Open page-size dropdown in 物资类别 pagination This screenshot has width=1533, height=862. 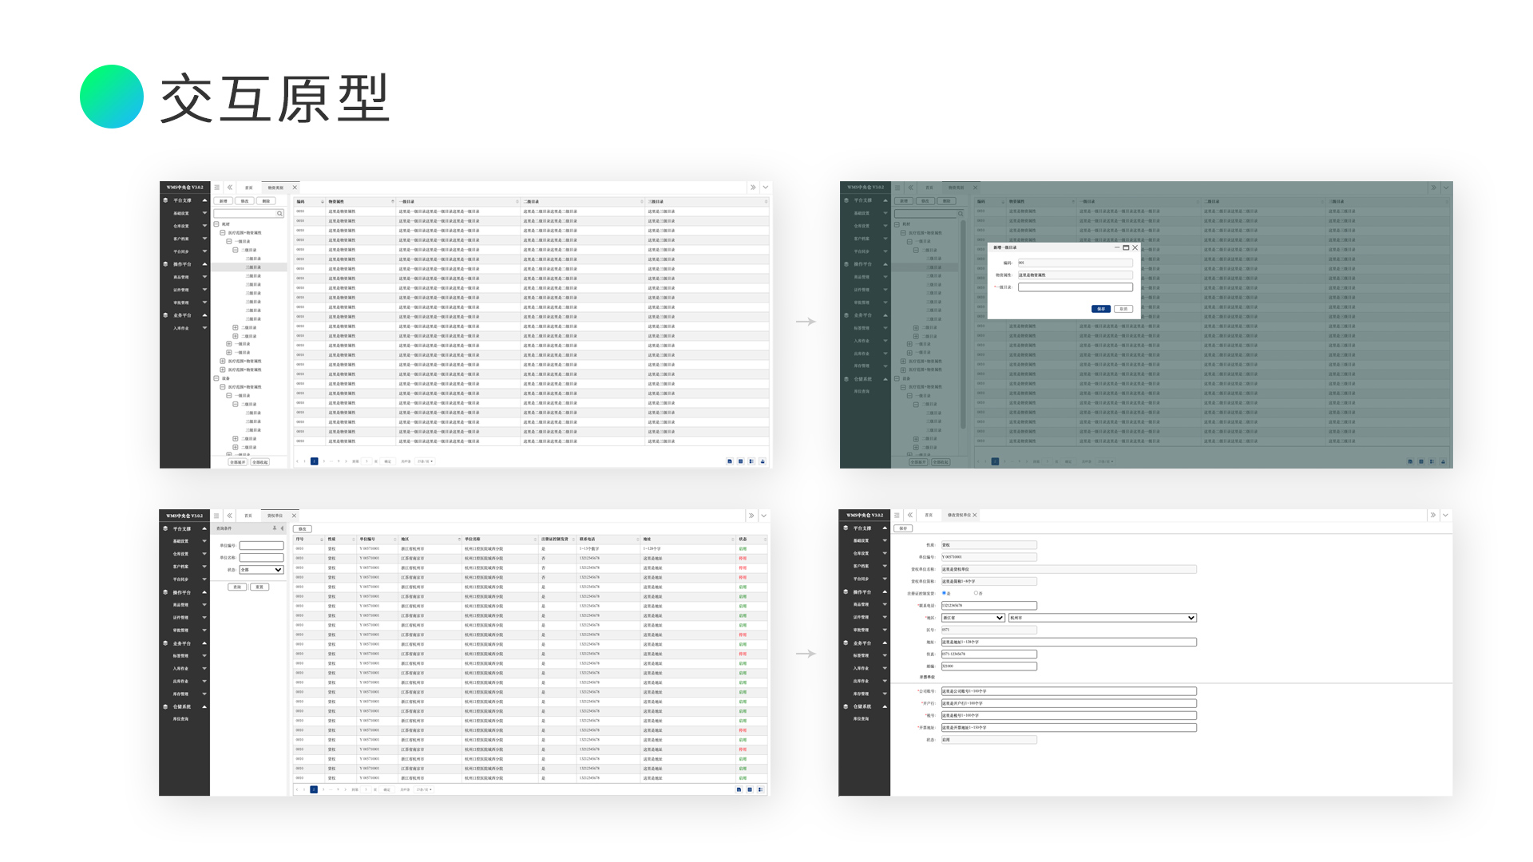click(425, 461)
